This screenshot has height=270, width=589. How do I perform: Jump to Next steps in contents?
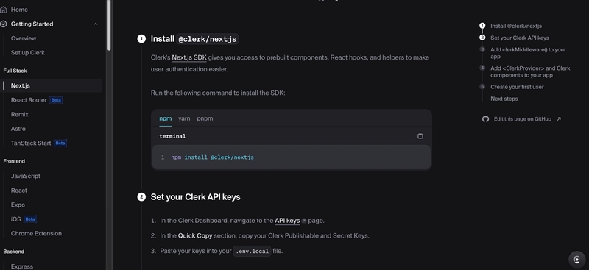[504, 99]
